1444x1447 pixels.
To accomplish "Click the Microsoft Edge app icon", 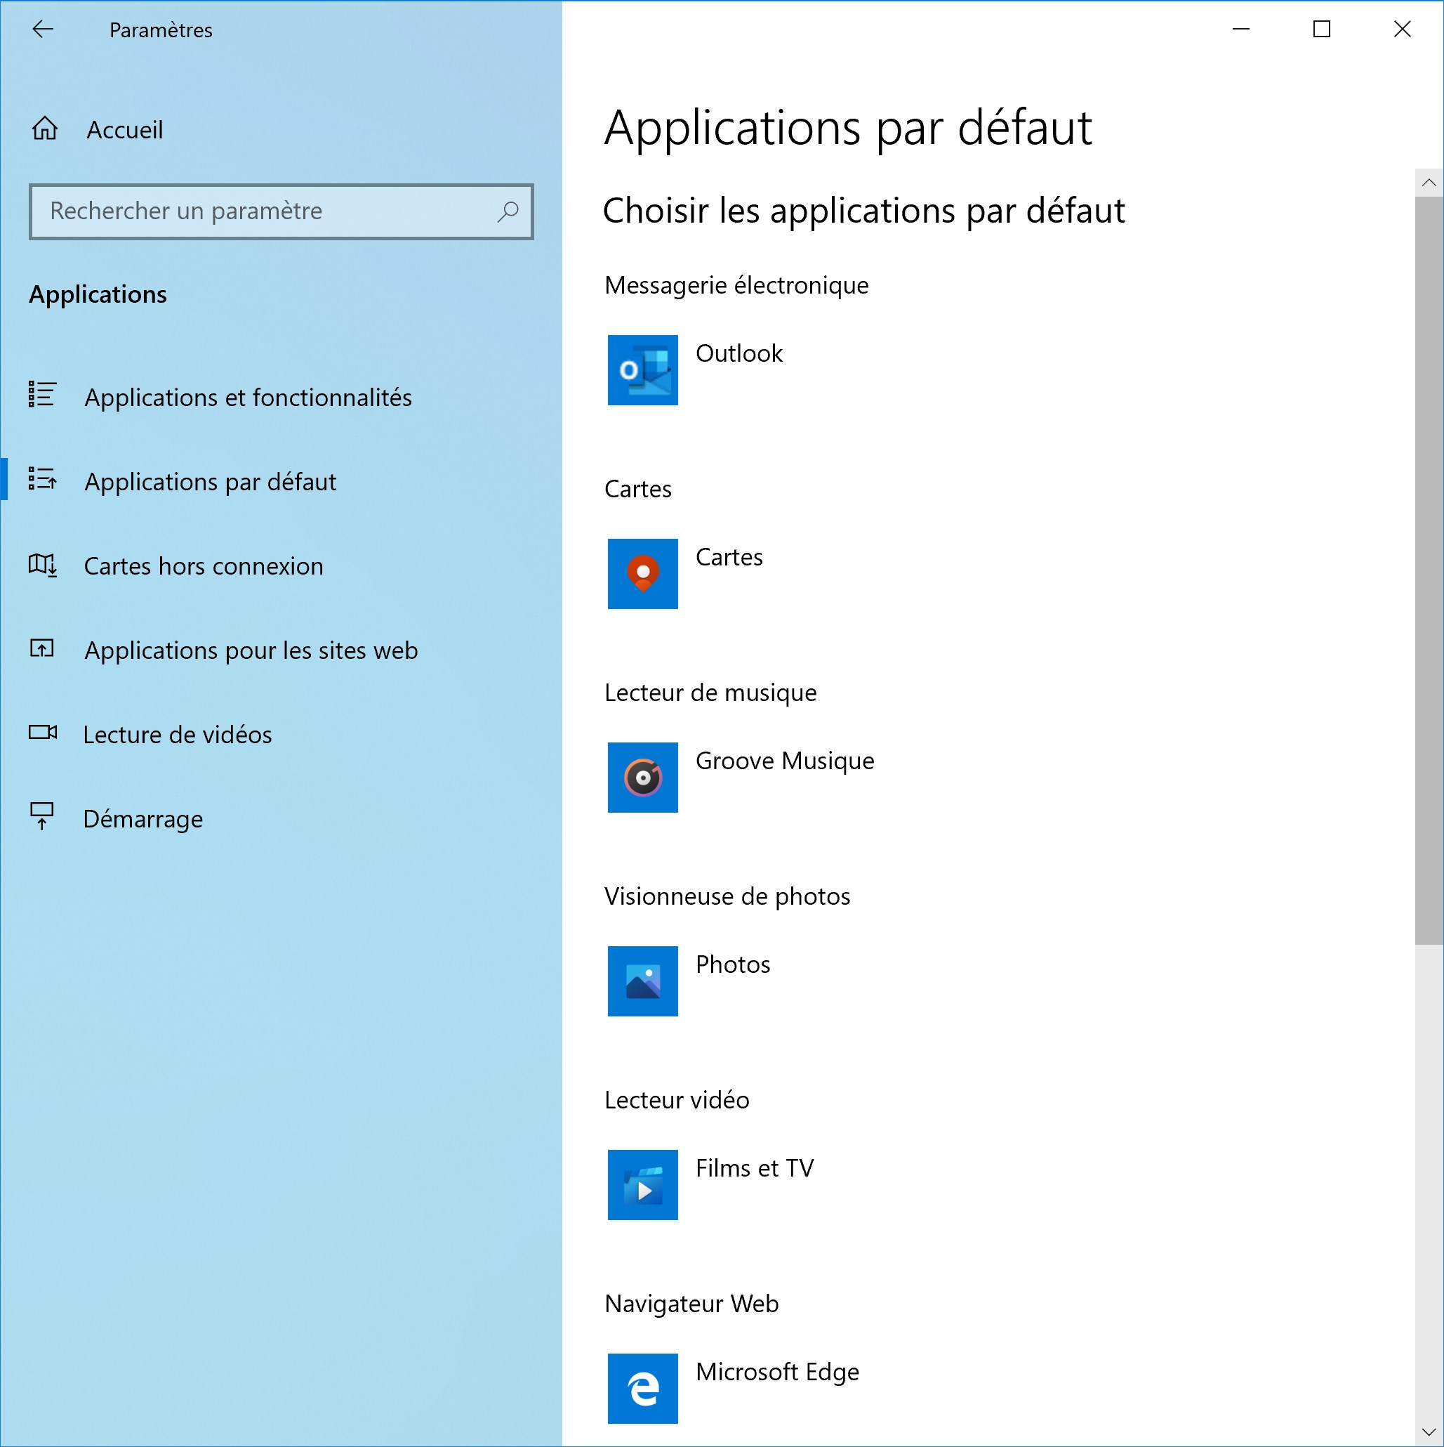I will [x=642, y=1389].
